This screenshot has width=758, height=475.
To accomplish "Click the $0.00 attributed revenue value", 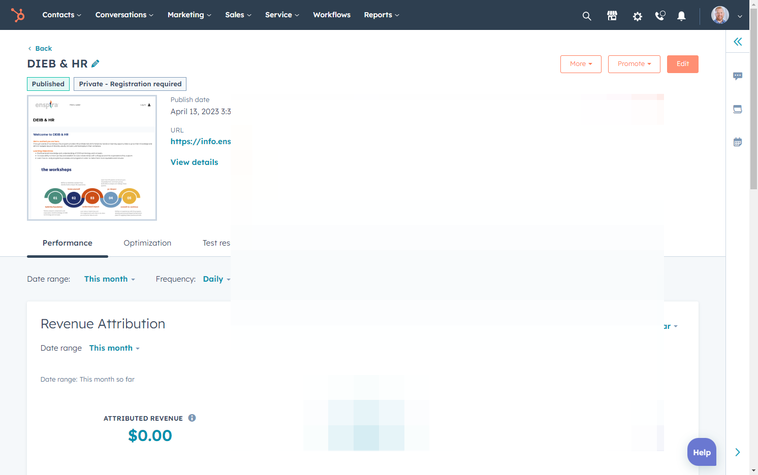I will tap(150, 435).
